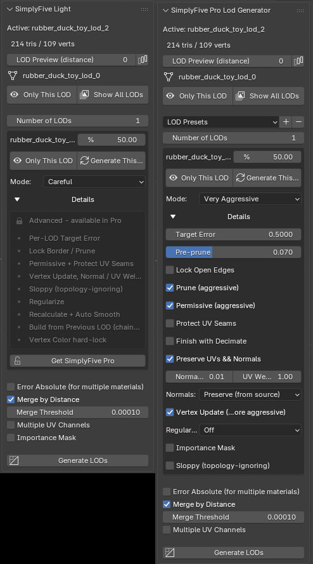Click LOD preview bars icon in SimplyFive Light
Screen dimensions: 313x564
click(x=143, y=60)
